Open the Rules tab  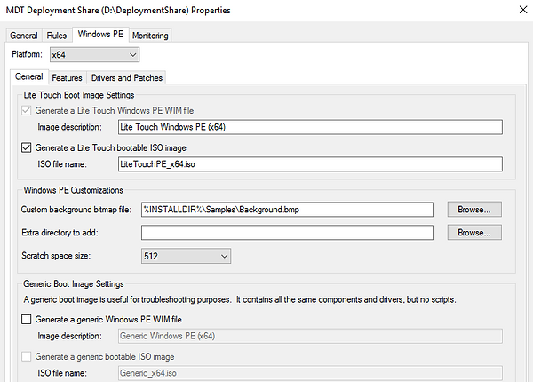(57, 36)
